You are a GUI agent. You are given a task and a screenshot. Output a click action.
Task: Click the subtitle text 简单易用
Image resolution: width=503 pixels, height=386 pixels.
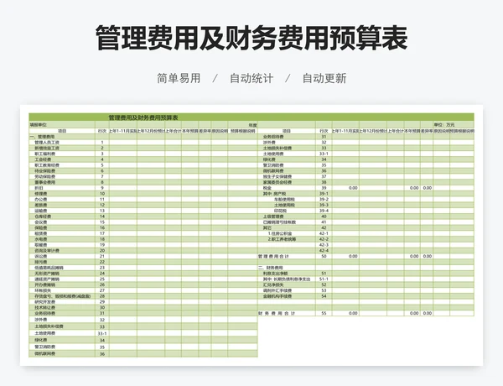tap(179, 78)
